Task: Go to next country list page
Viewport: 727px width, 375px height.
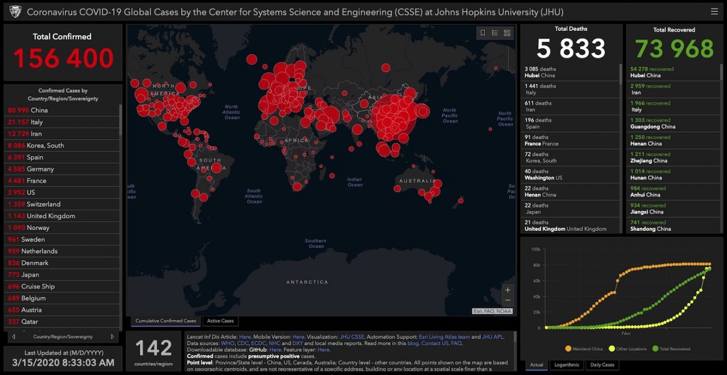Action: pyautogui.click(x=112, y=336)
